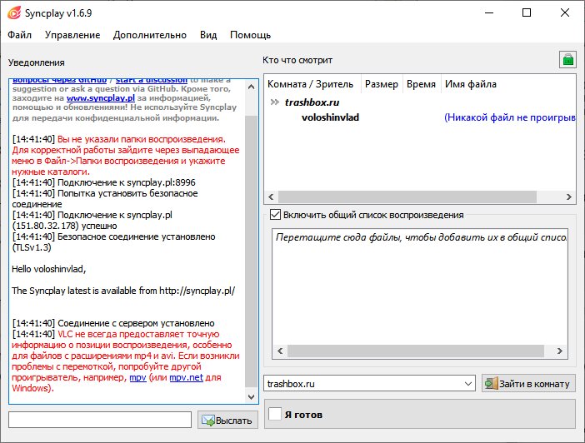Click playlist scrollbar left arrow
585x443 pixels.
click(280, 351)
